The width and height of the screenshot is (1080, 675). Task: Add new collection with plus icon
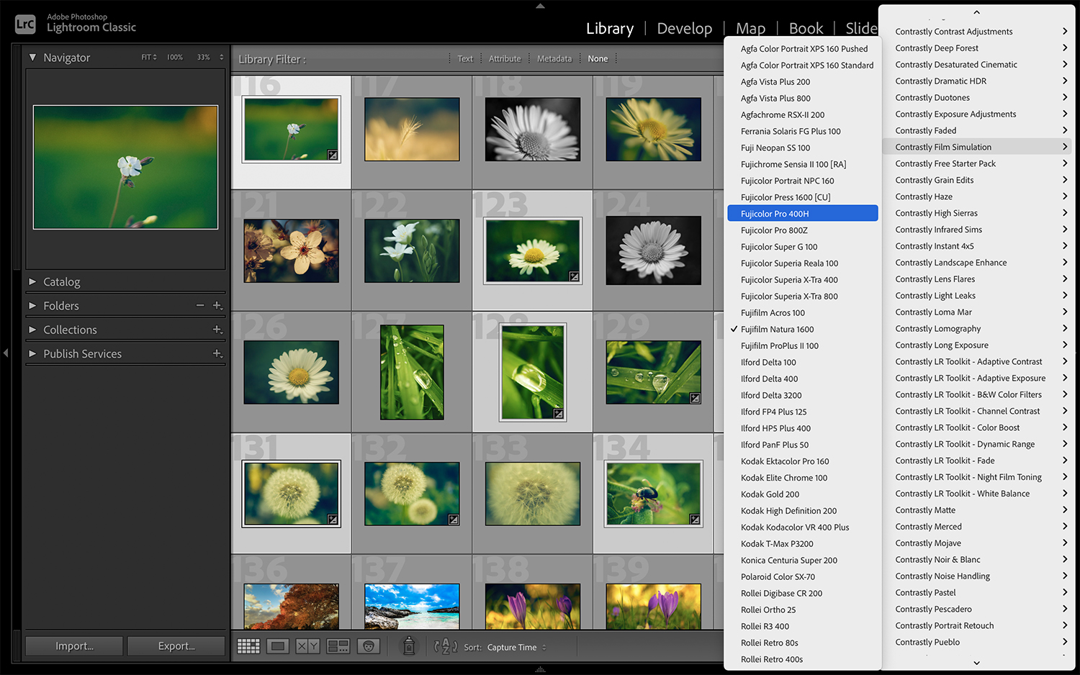[217, 330]
